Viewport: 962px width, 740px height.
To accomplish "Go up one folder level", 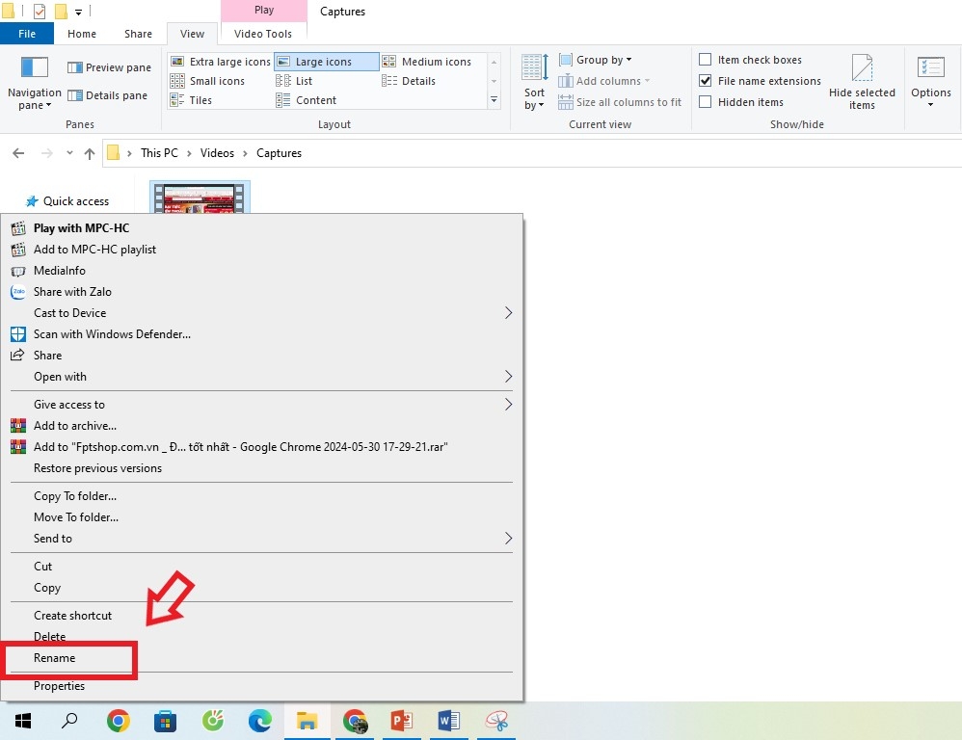I will coord(90,153).
